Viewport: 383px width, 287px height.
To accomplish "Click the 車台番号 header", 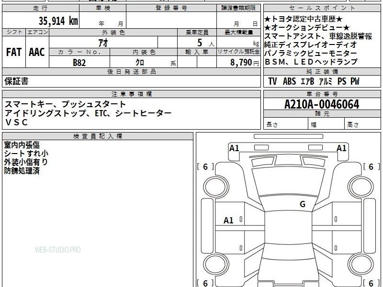I will 322,94.
